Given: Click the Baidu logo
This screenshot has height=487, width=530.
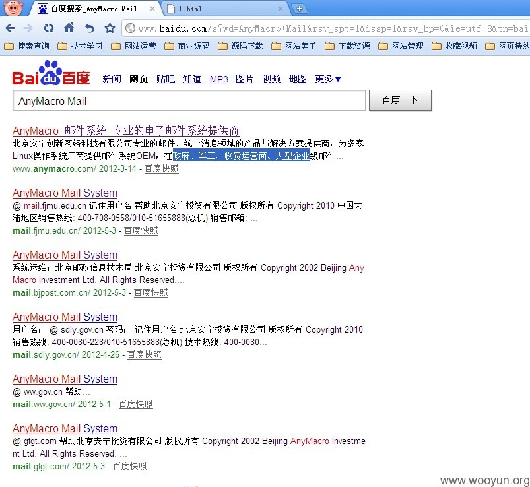Looking at the screenshot, I should tap(51, 73).
